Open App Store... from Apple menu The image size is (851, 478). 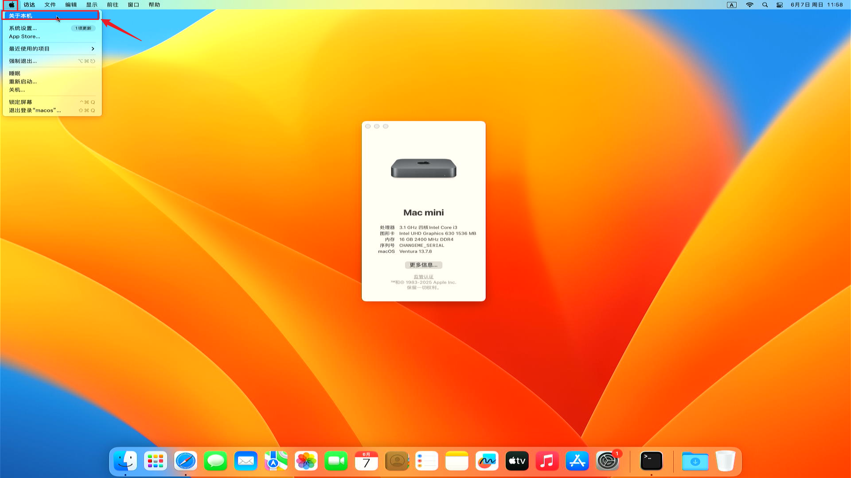[52, 37]
